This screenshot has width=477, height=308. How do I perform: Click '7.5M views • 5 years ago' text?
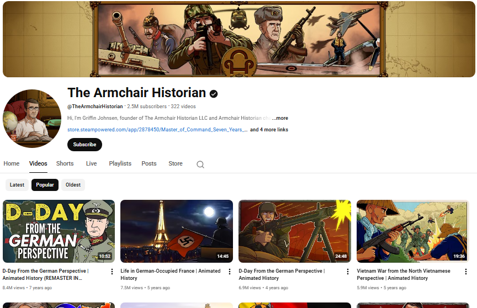tap(145, 288)
